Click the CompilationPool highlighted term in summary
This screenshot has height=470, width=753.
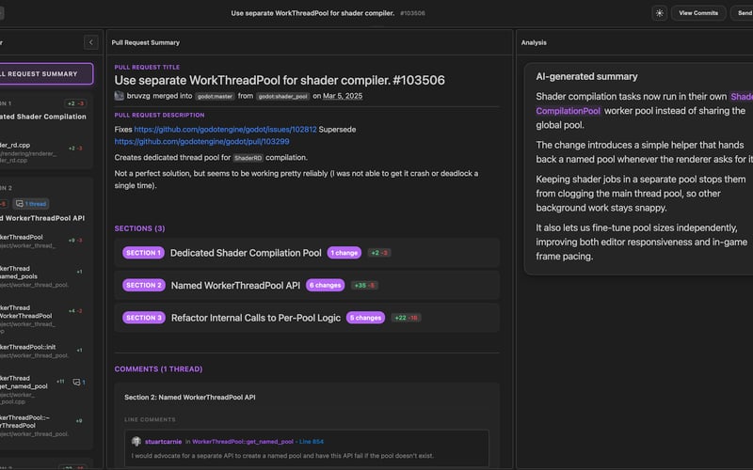(x=569, y=111)
